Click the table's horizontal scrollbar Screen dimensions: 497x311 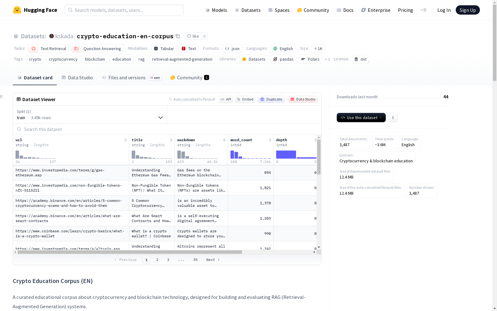tap(130, 252)
